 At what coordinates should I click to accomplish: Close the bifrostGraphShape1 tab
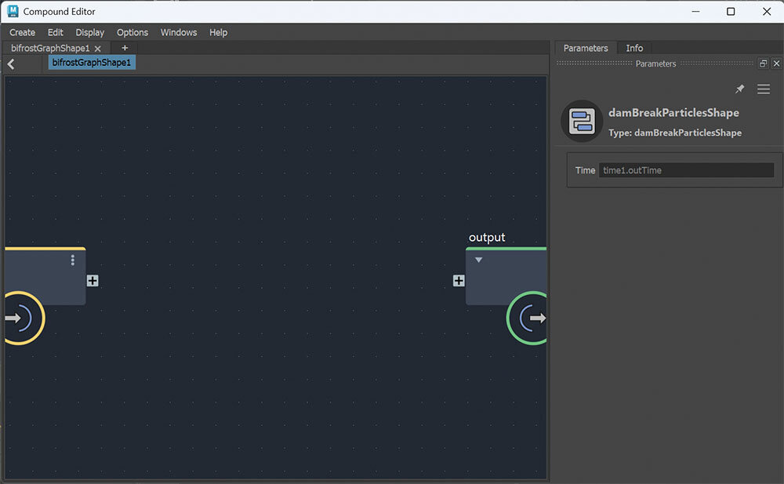coord(98,49)
